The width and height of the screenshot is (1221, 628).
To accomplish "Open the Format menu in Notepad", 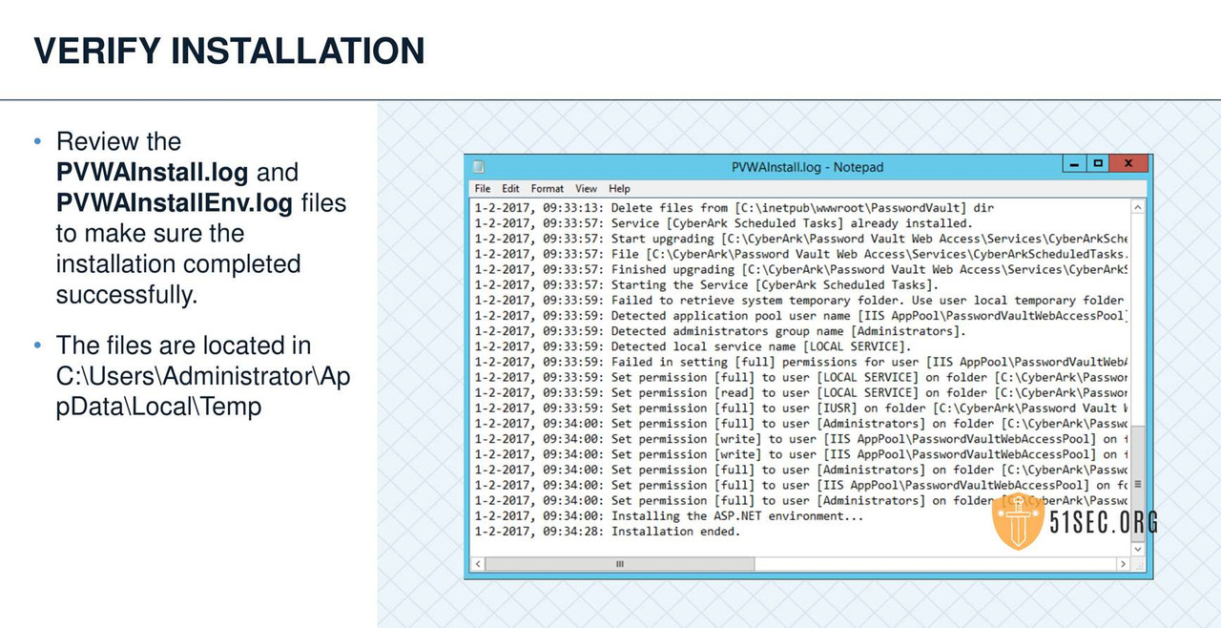I will point(548,189).
